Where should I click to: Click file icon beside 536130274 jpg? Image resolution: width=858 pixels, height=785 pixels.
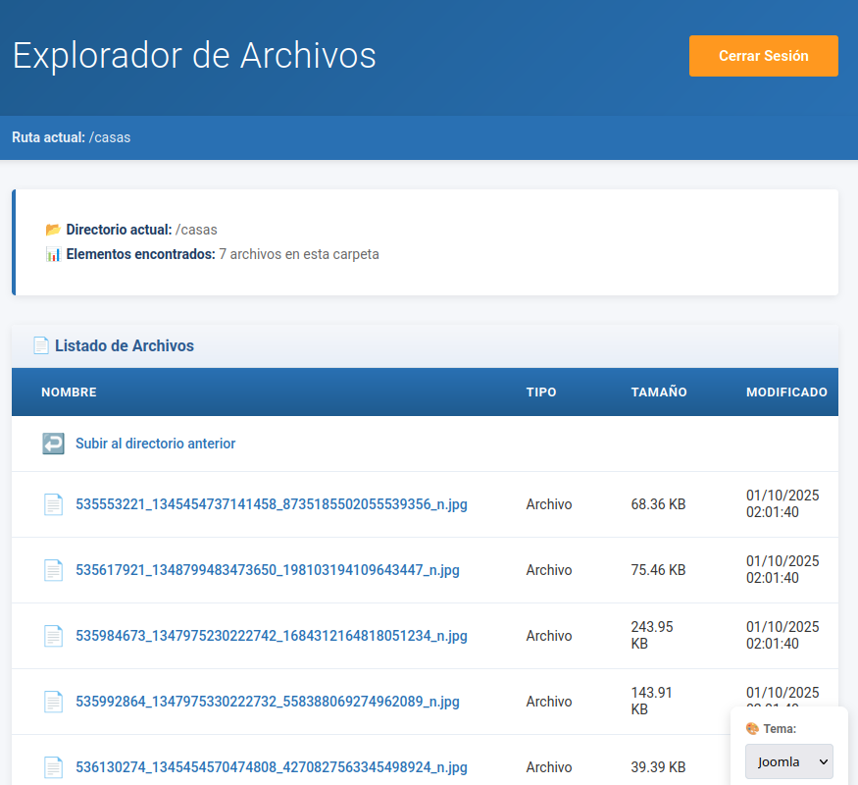53,767
